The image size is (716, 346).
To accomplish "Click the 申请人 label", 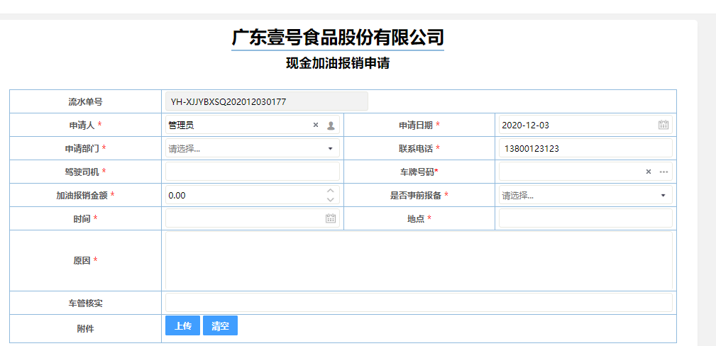I will (81, 125).
